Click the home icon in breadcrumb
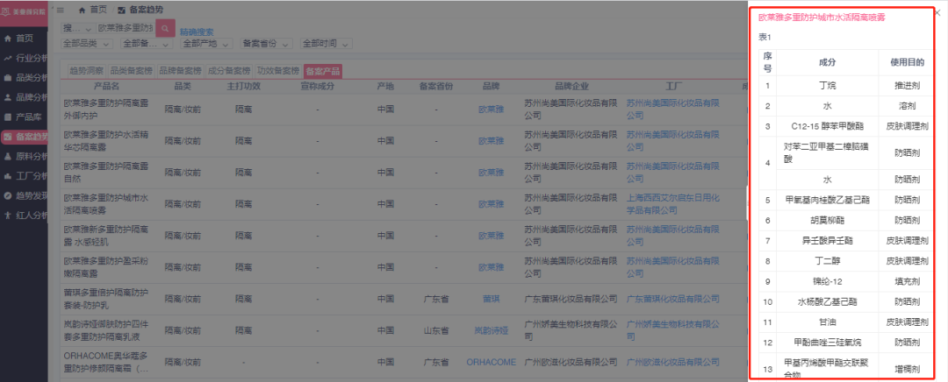The image size is (948, 382). (x=83, y=9)
